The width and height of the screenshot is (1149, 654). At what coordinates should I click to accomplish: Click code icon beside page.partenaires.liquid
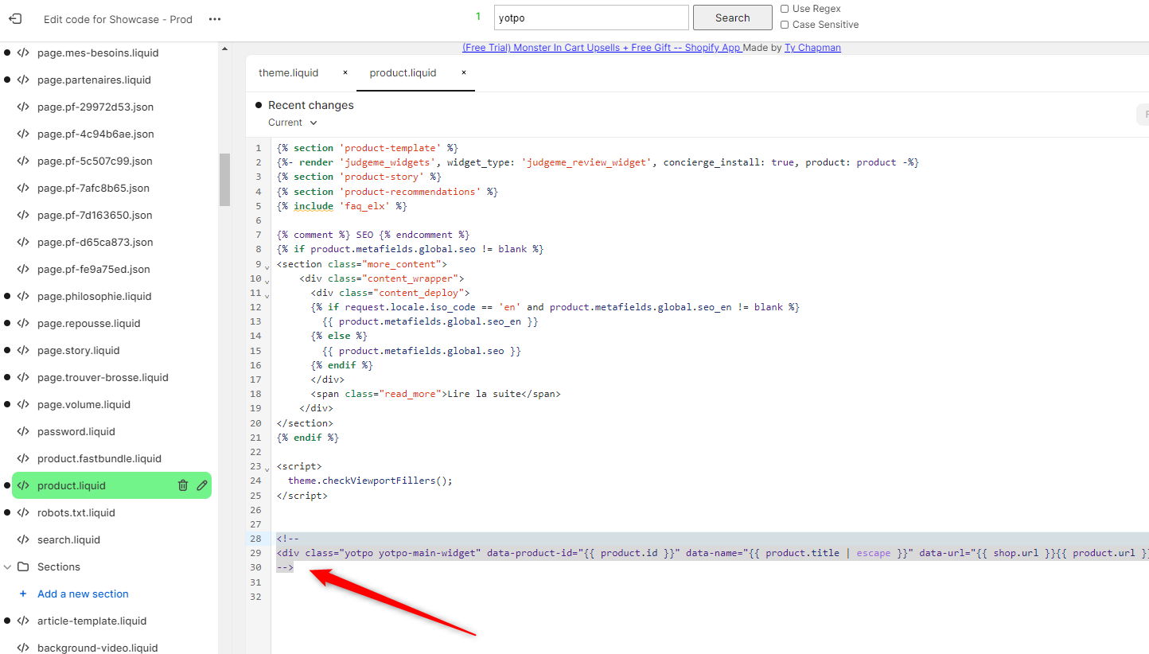[23, 80]
